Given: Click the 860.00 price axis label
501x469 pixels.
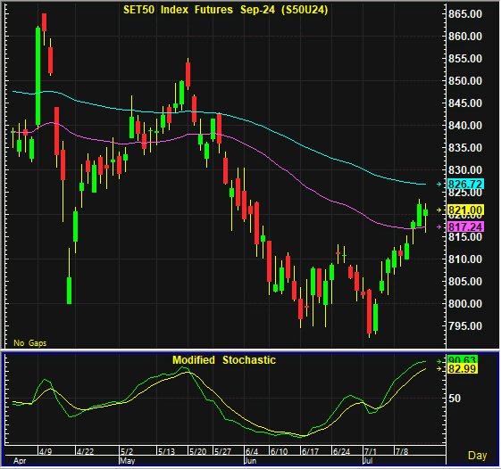Looking at the screenshot, I should 465,37.
